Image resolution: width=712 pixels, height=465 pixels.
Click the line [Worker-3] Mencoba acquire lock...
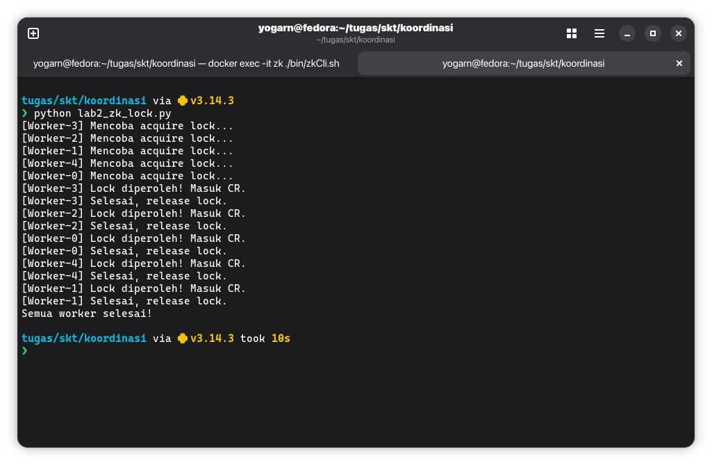127,126
